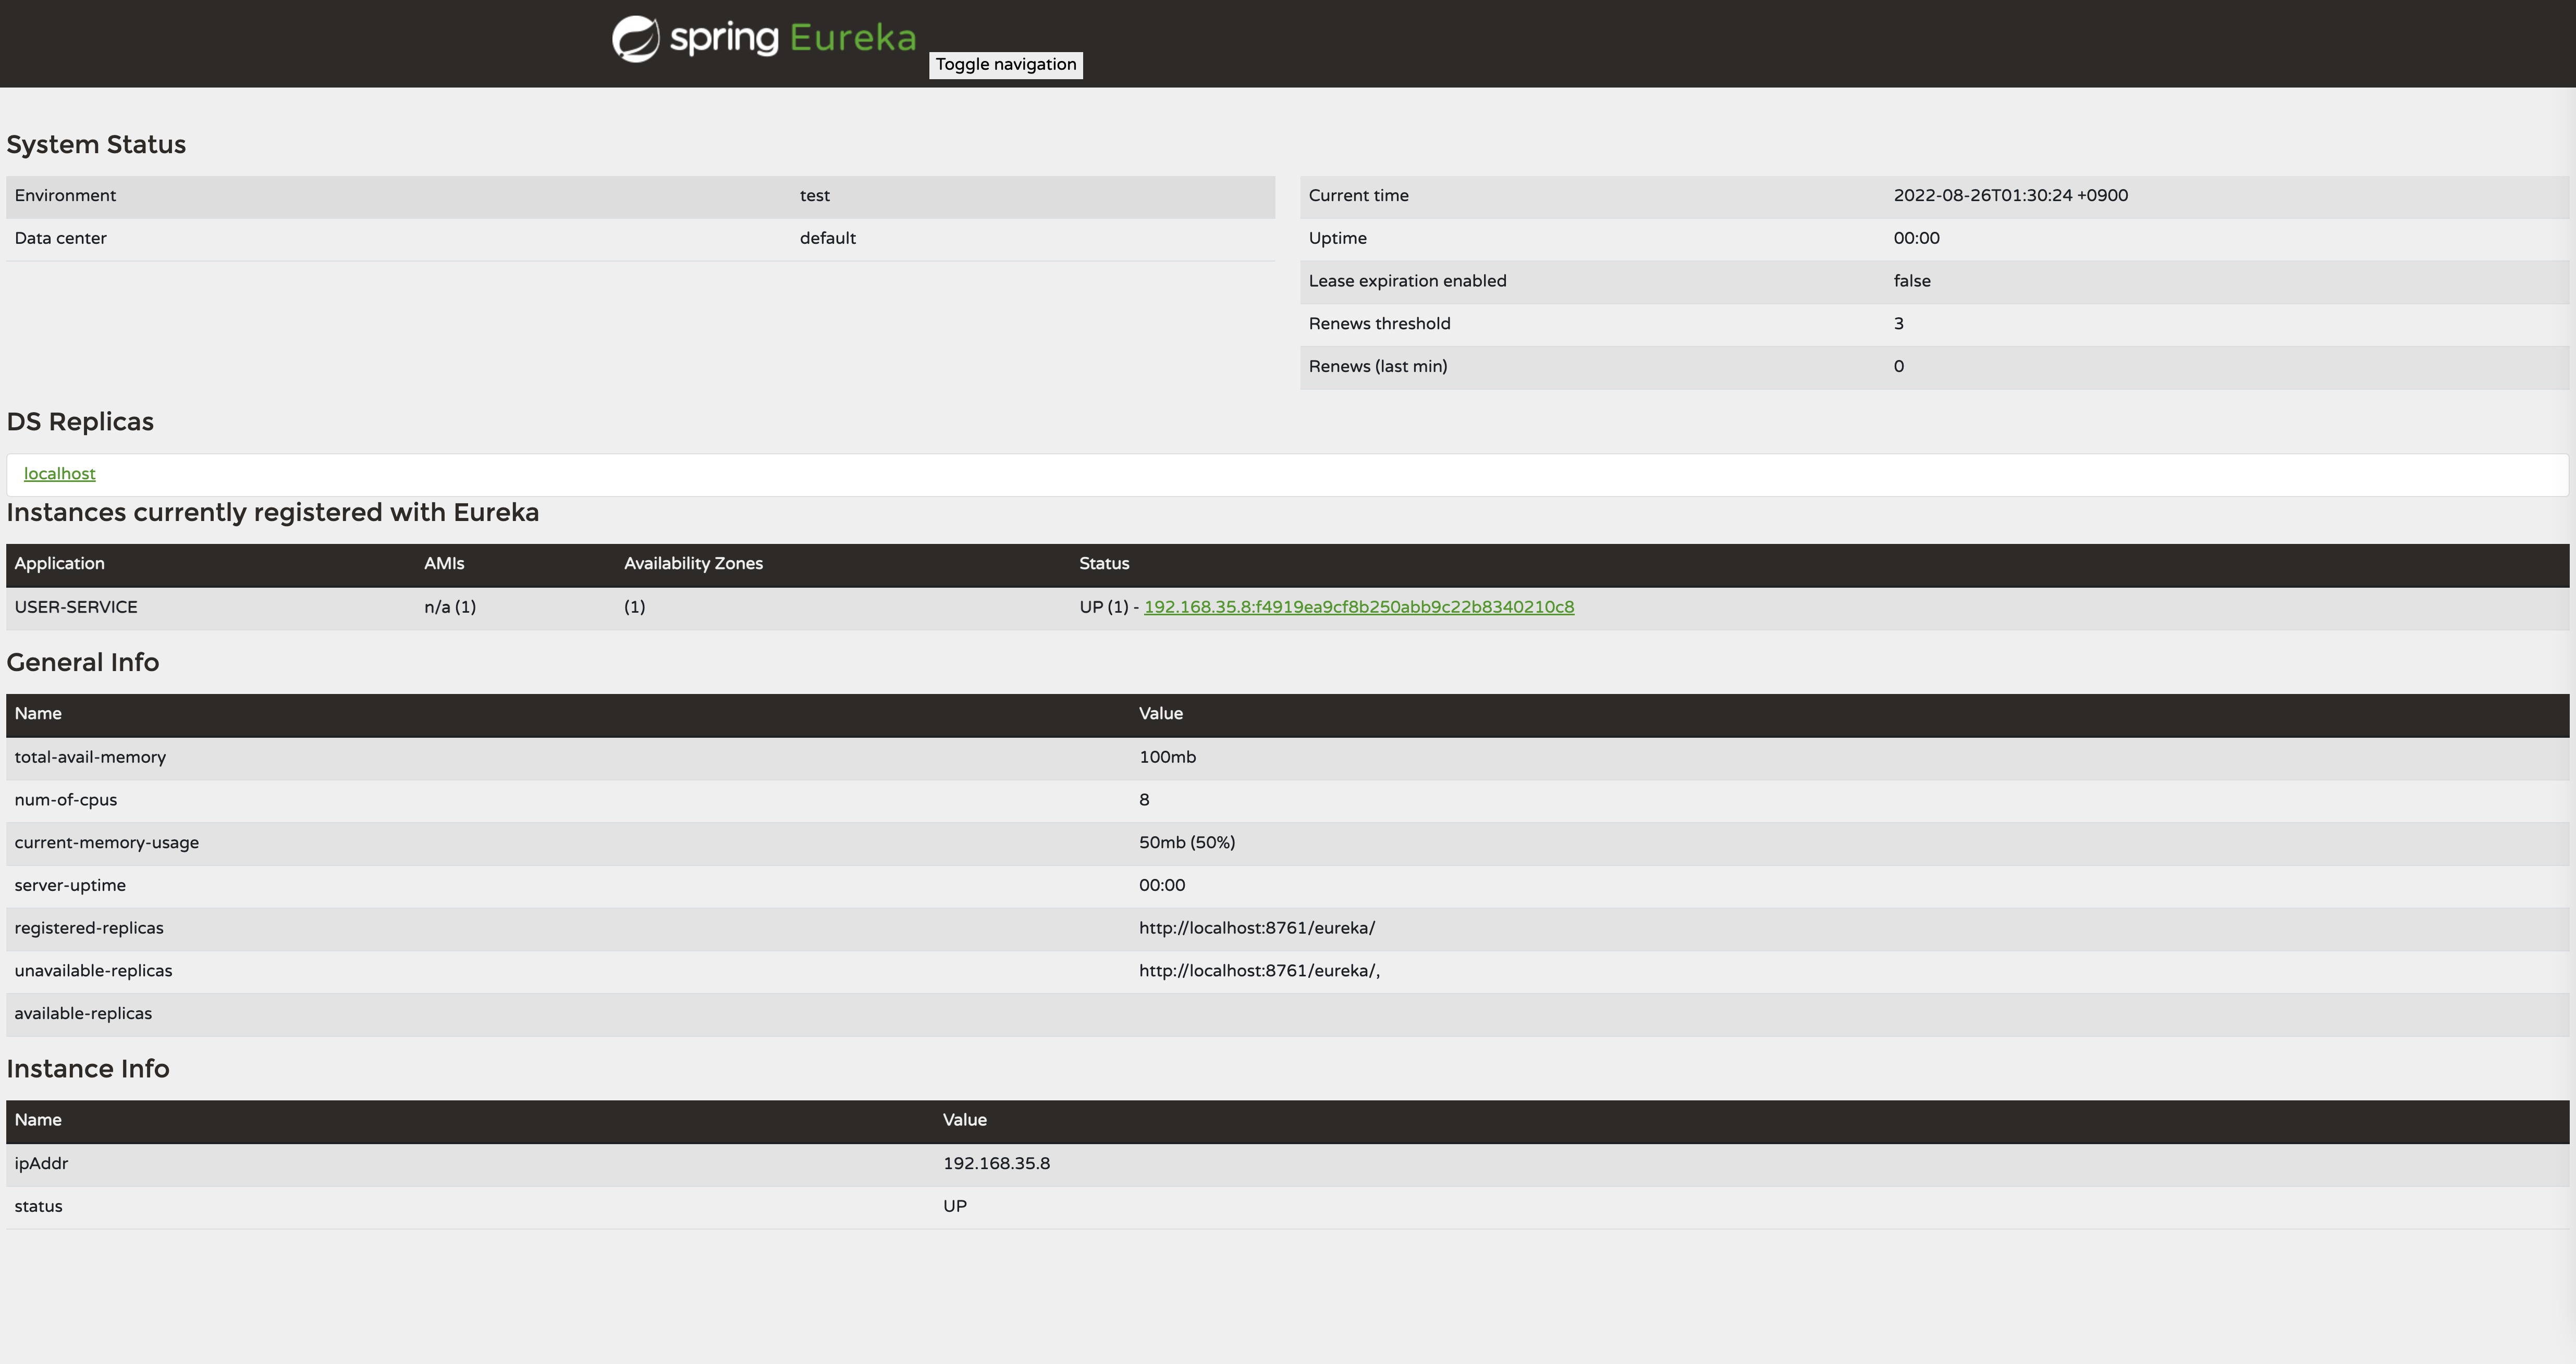
Task: Click the Lease expiration enabled value false
Action: pyautogui.click(x=1911, y=281)
